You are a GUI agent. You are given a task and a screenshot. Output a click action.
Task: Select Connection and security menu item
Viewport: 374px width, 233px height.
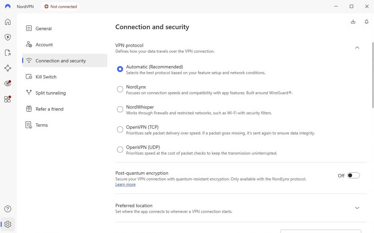pyautogui.click(x=65, y=61)
